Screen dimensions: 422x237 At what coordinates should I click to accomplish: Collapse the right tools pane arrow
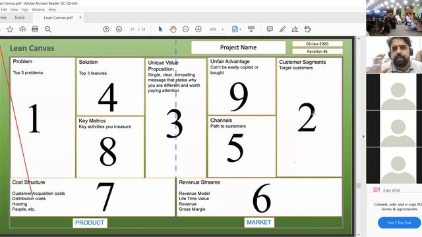(x=363, y=136)
